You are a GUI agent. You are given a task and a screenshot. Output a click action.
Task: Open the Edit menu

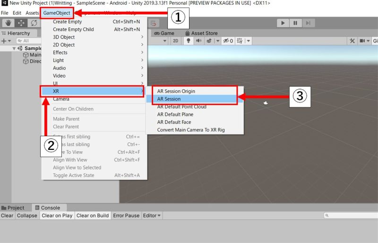tap(17, 13)
